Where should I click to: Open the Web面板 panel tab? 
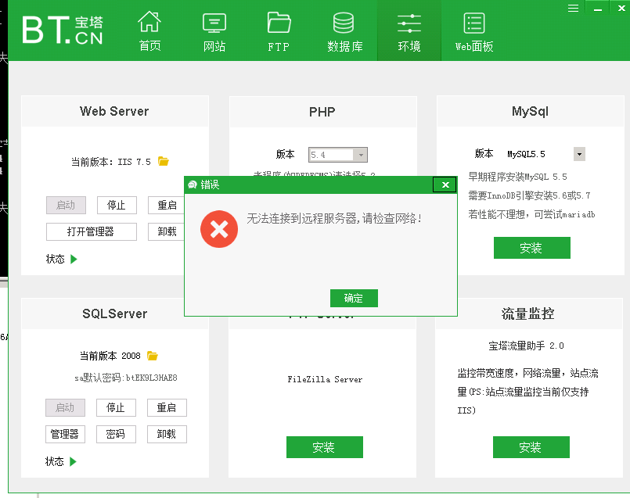(x=474, y=31)
